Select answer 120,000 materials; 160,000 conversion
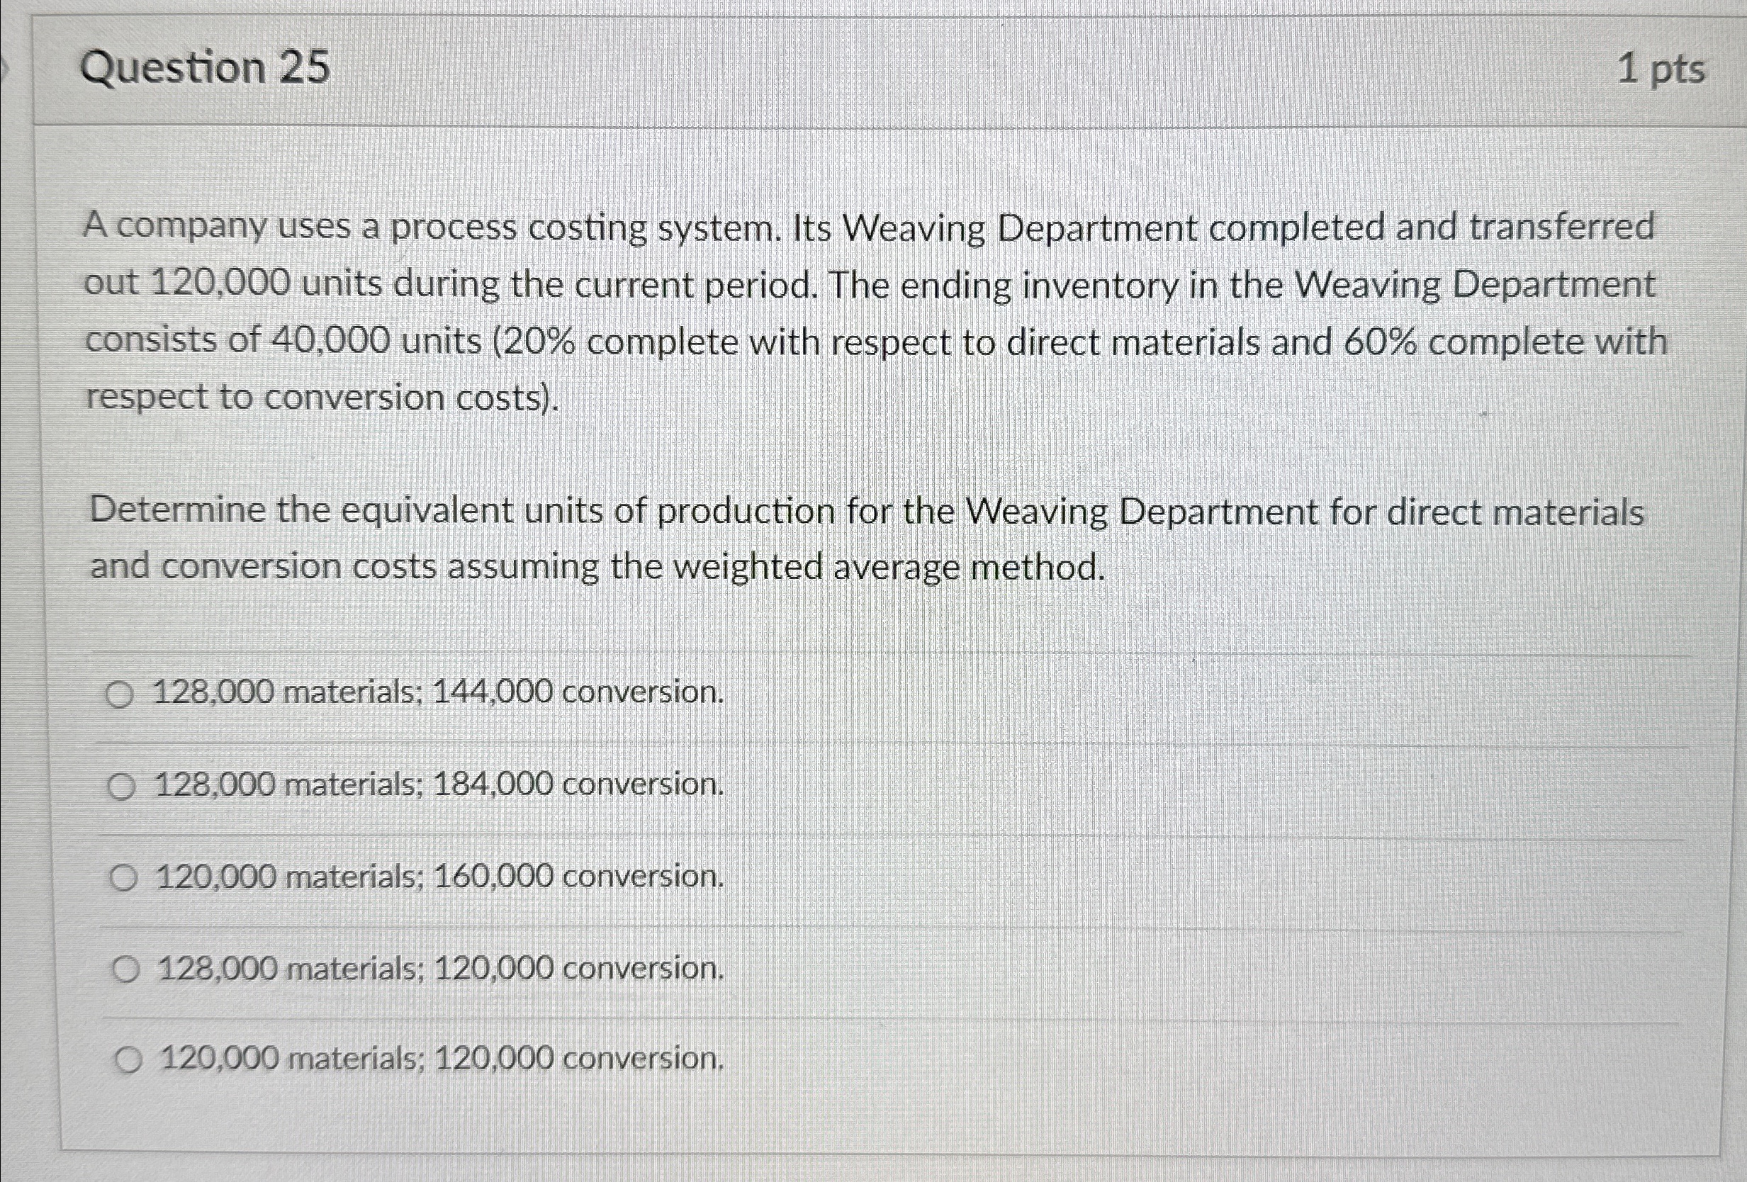Screen dimensions: 1747x1182 (437, 876)
